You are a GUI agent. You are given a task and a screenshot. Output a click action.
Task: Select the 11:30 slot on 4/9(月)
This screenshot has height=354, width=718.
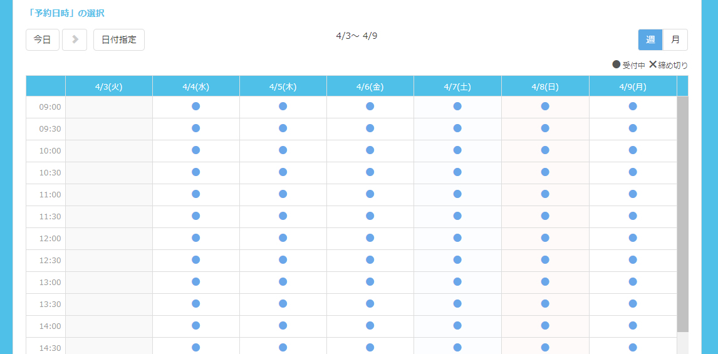point(633,216)
